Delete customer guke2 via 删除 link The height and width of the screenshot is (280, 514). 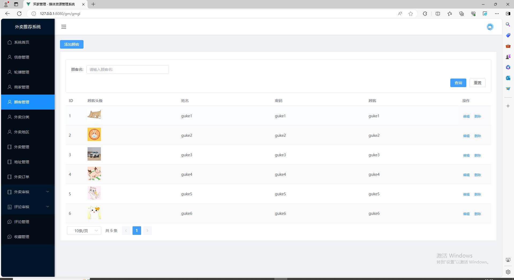478,136
